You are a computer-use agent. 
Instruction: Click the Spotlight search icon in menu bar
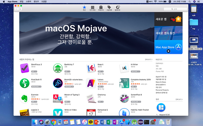point(190,2)
